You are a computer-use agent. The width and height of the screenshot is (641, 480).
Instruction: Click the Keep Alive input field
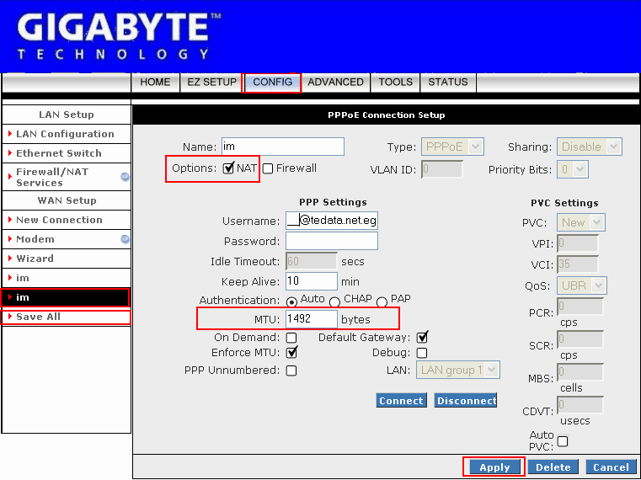[x=312, y=281]
